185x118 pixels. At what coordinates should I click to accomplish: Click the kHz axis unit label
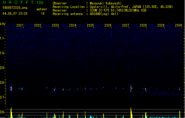3,24
